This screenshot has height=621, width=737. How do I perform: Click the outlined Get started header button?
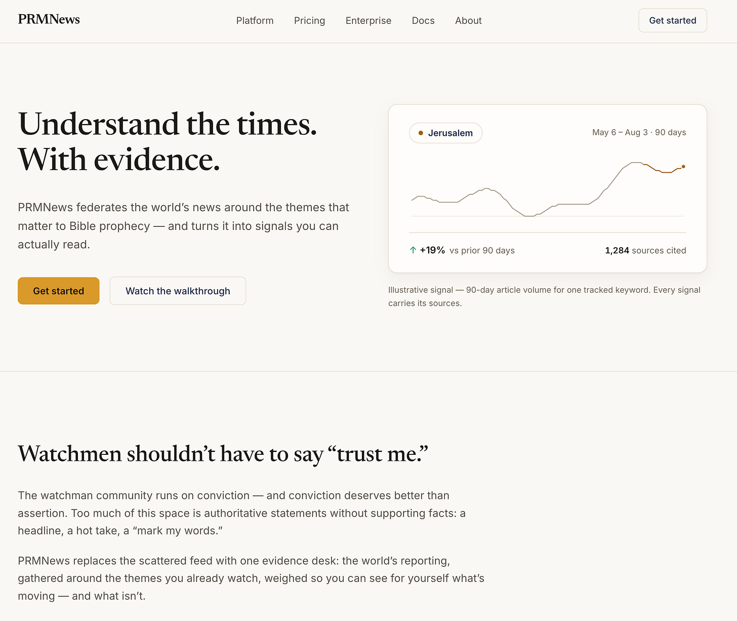(672, 20)
